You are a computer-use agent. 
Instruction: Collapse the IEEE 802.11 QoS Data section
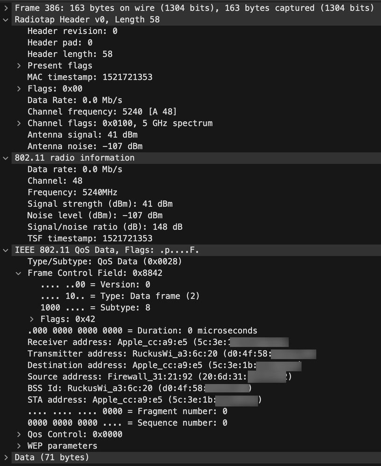click(6, 250)
